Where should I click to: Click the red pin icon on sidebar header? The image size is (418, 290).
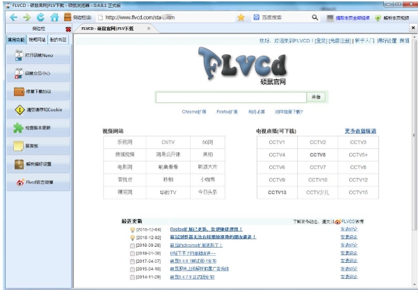67,29
